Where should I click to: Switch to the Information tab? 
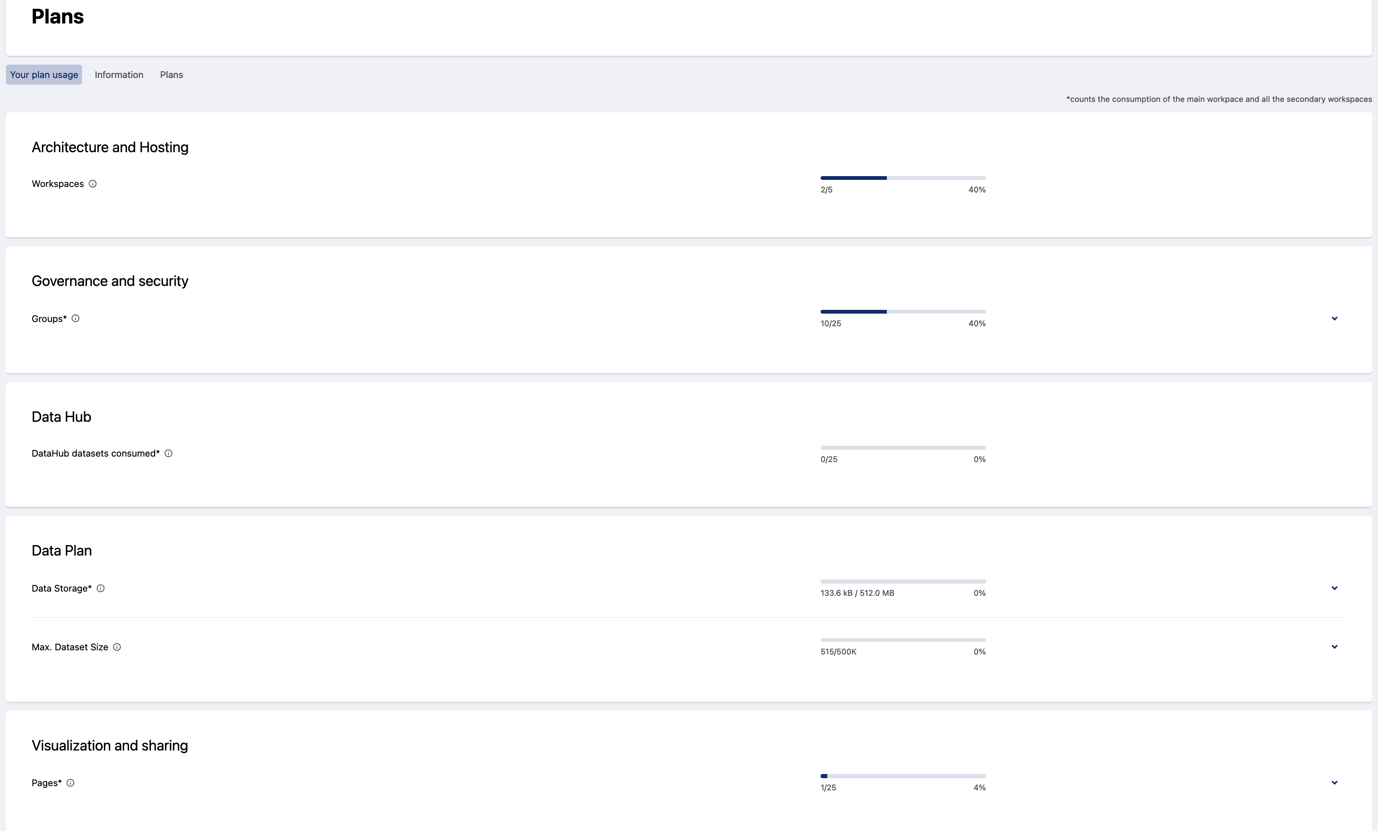[119, 75]
